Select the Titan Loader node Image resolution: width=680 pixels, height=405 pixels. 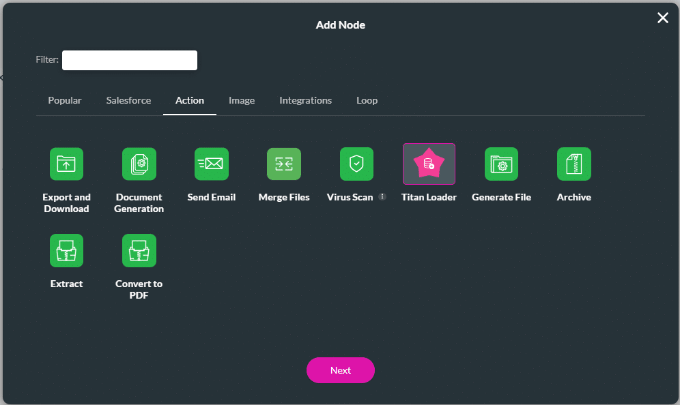click(429, 164)
